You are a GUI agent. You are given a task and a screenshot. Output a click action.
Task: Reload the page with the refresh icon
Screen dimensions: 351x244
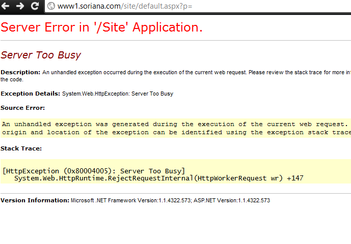coord(35,6)
